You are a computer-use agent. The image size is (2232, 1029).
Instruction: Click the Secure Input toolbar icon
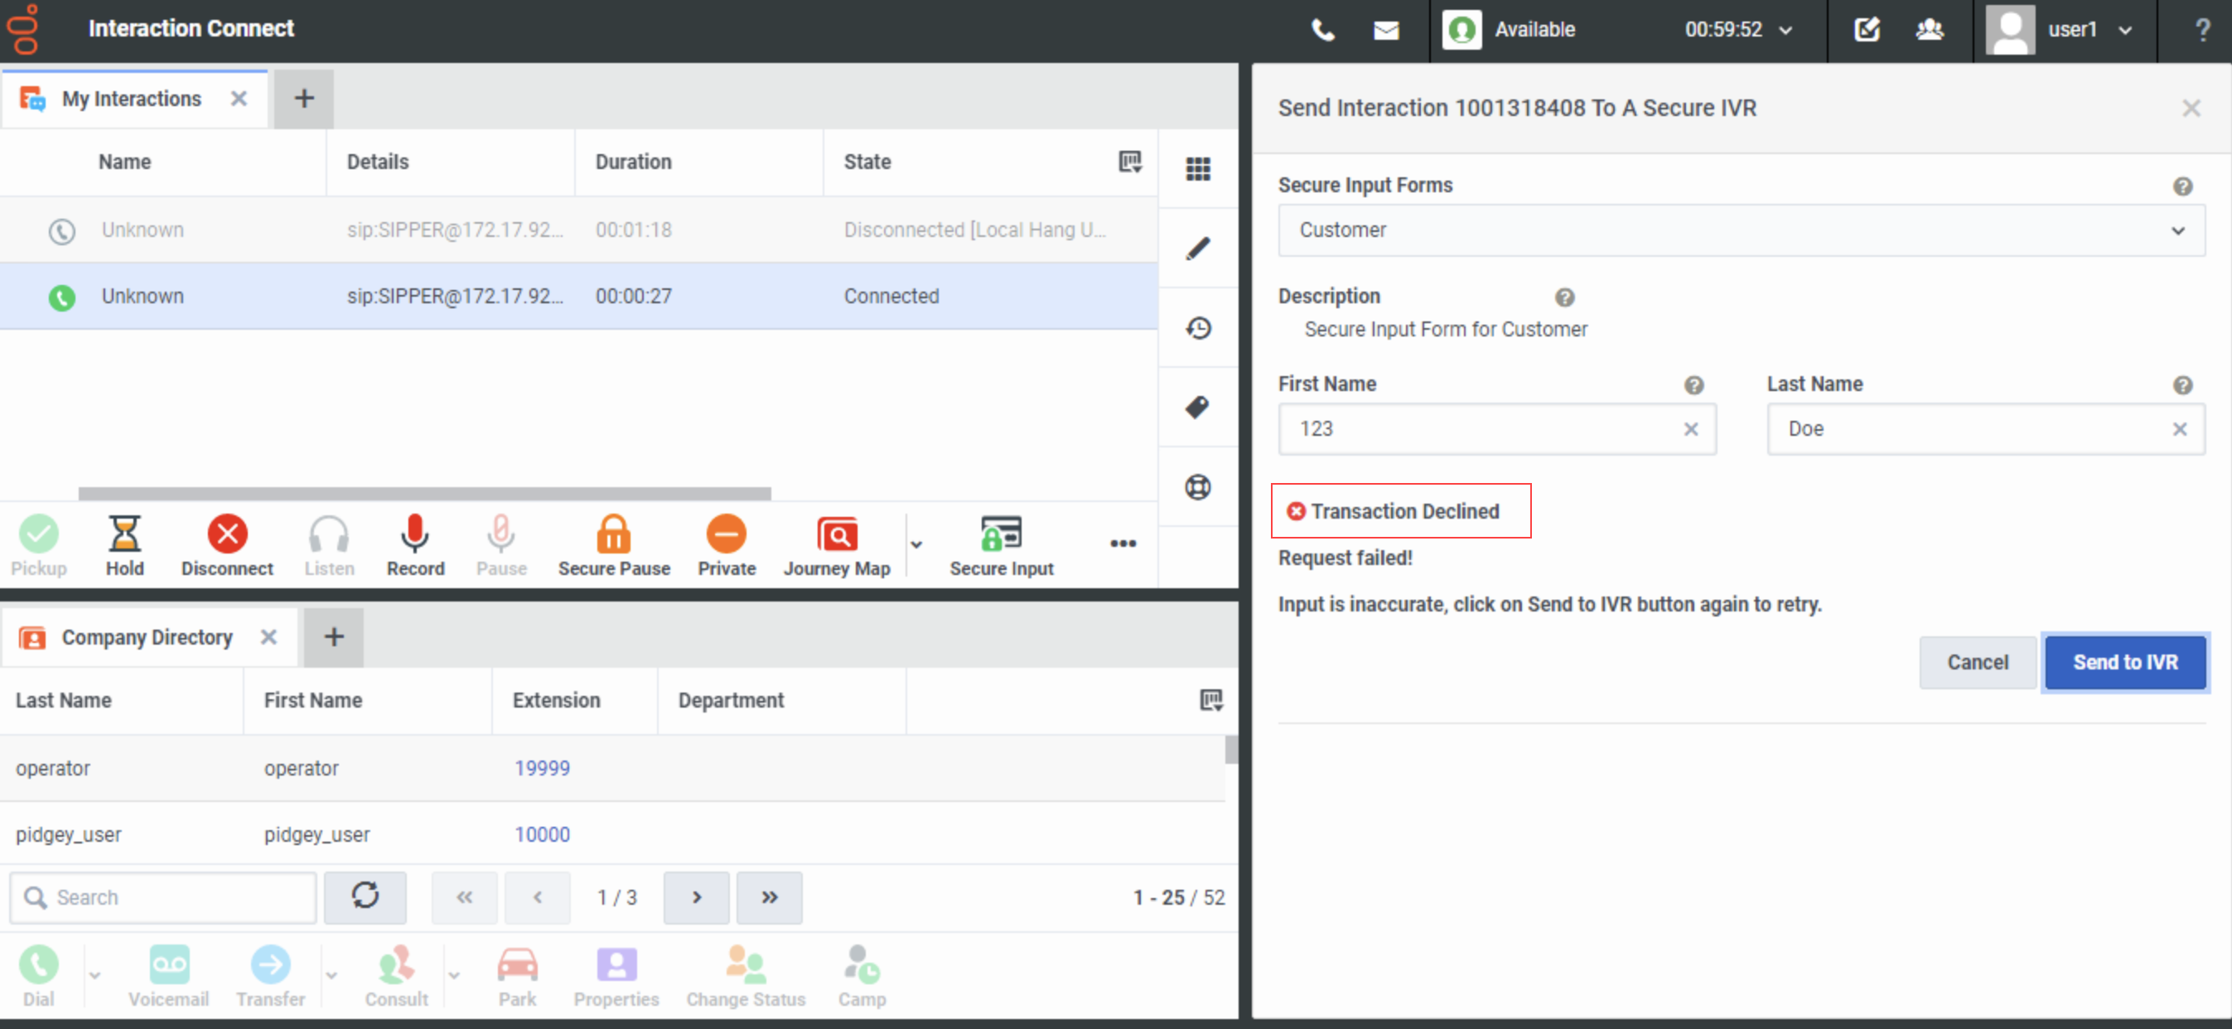click(x=1000, y=534)
